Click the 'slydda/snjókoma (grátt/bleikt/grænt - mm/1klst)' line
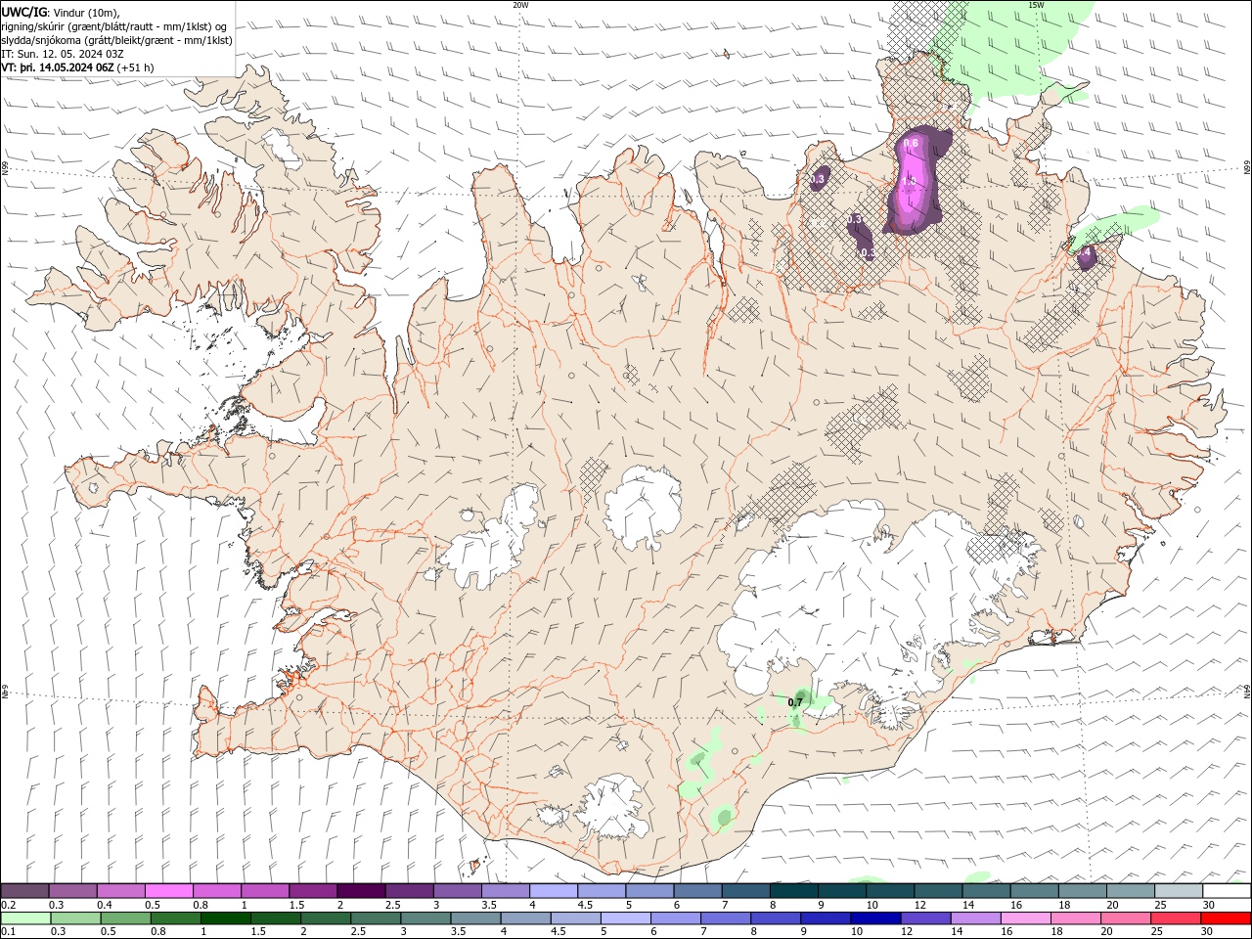The image size is (1252, 939). (117, 40)
